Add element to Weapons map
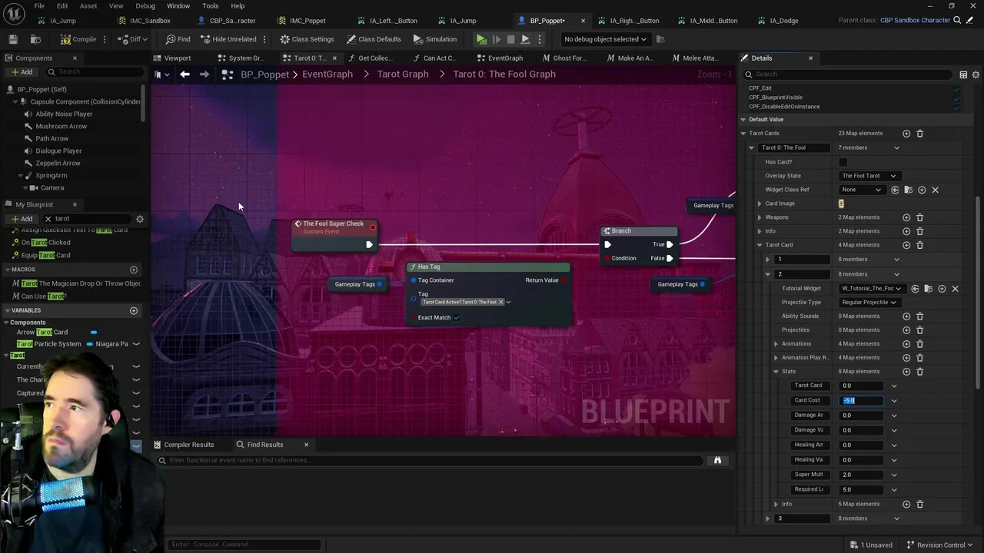The image size is (984, 553). click(x=906, y=217)
